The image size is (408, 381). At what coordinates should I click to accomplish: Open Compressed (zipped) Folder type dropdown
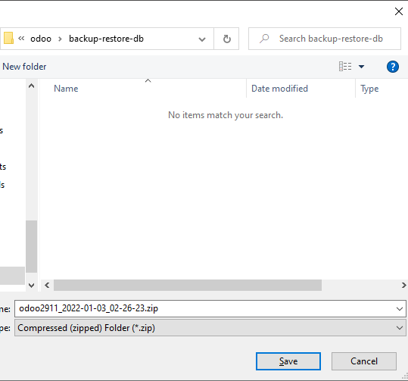(210, 328)
